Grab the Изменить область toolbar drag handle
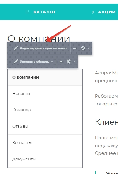The width and height of the screenshot is (118, 174). (10, 62)
